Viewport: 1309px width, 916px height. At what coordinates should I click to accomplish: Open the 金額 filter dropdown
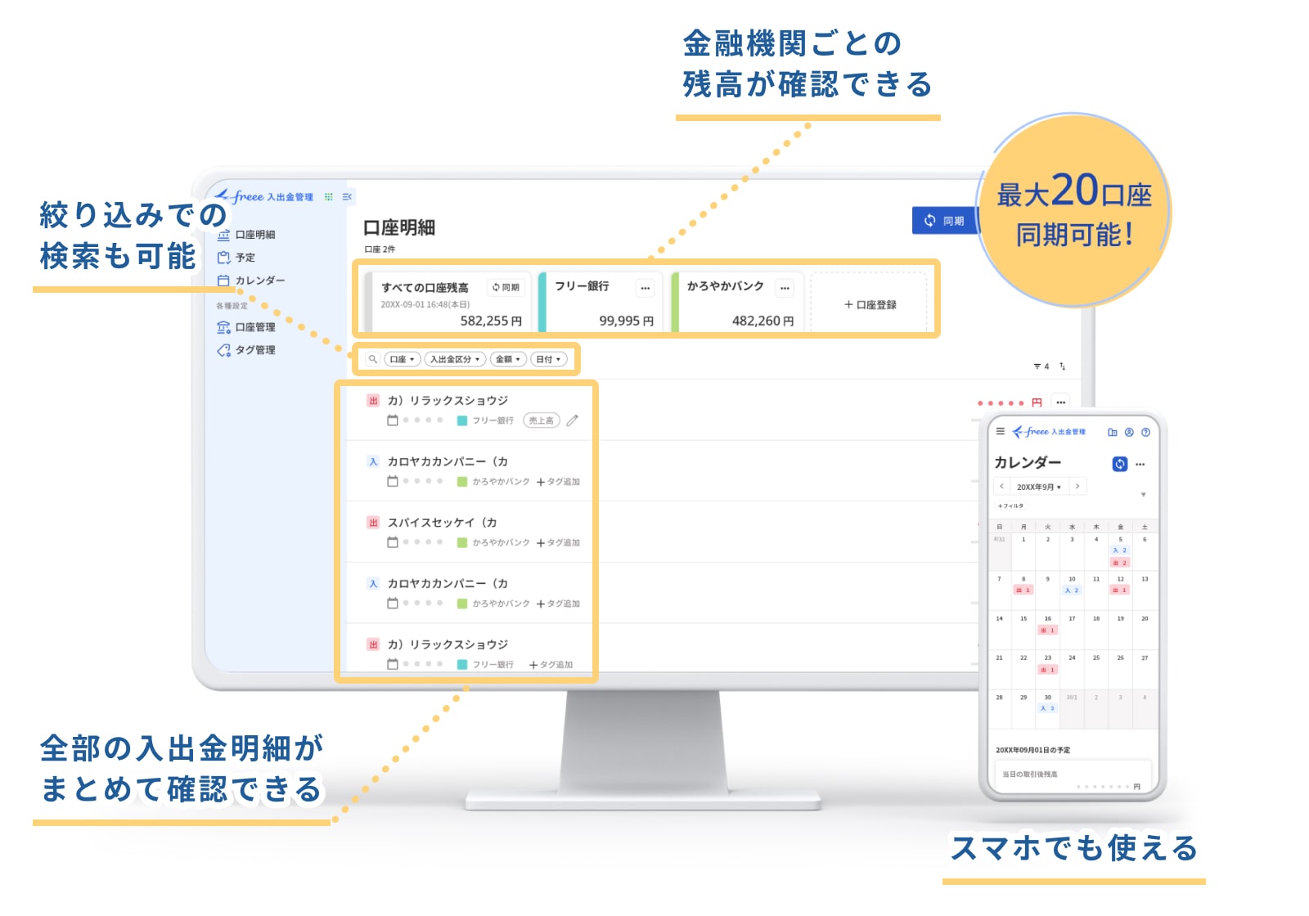coord(508,359)
